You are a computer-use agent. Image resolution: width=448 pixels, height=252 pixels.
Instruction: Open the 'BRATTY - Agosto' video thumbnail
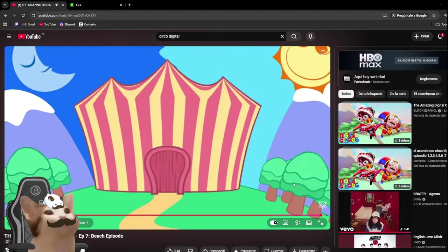tap(375, 211)
